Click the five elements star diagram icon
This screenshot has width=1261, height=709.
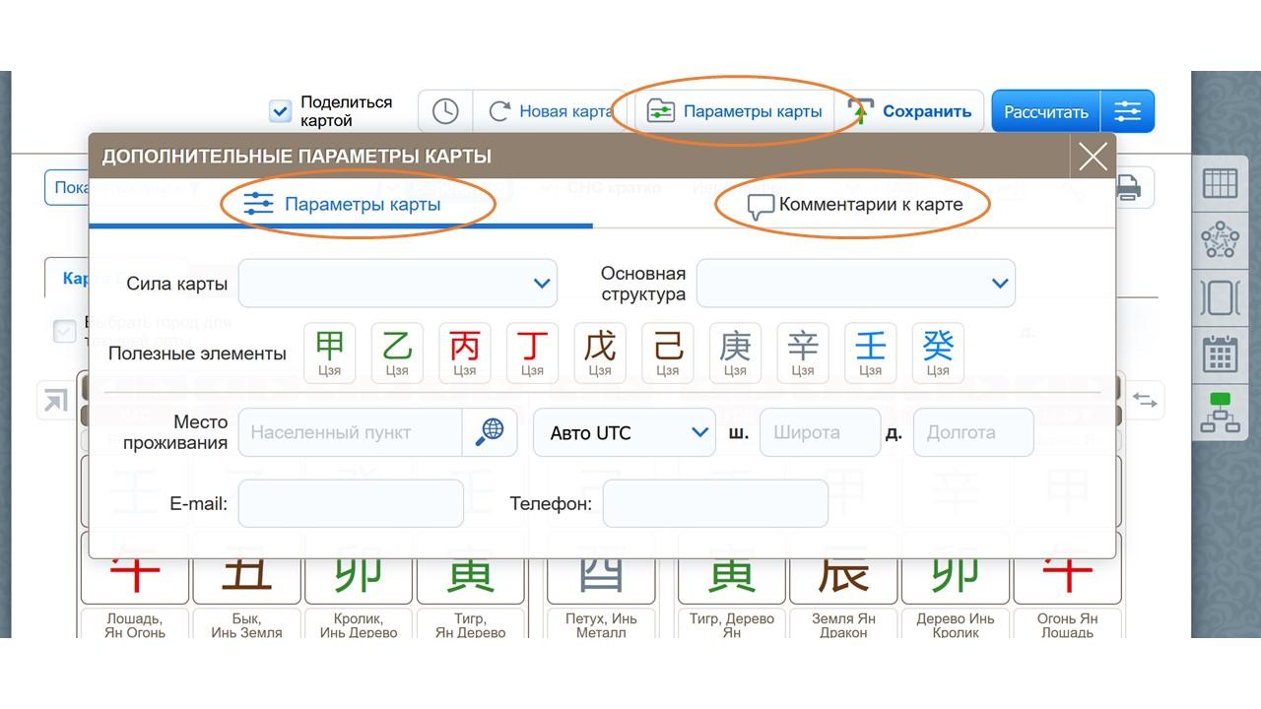(x=1220, y=240)
